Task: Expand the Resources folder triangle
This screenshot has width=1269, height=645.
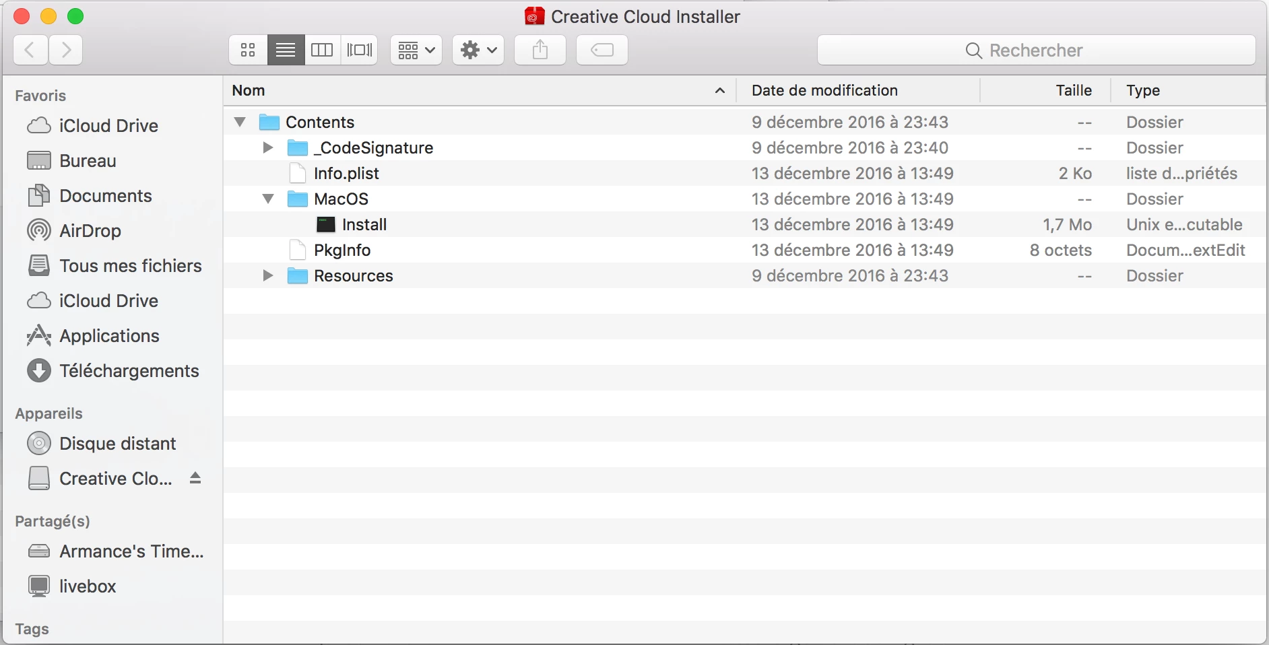Action: (x=268, y=275)
